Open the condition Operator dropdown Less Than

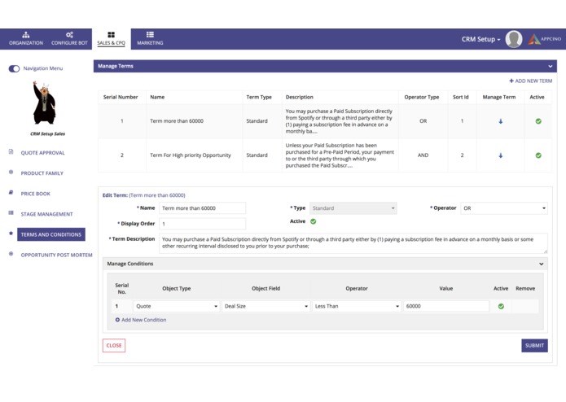click(x=357, y=306)
